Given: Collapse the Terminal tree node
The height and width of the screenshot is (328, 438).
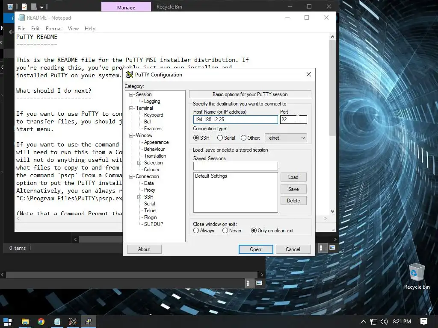Looking at the screenshot, I should coord(131,108).
